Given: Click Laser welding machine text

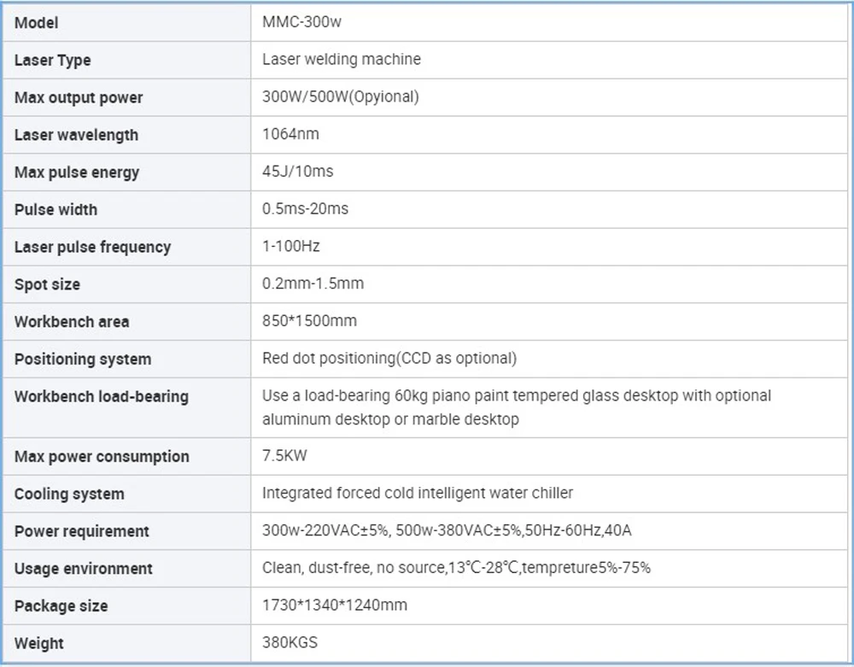Looking at the screenshot, I should [341, 60].
